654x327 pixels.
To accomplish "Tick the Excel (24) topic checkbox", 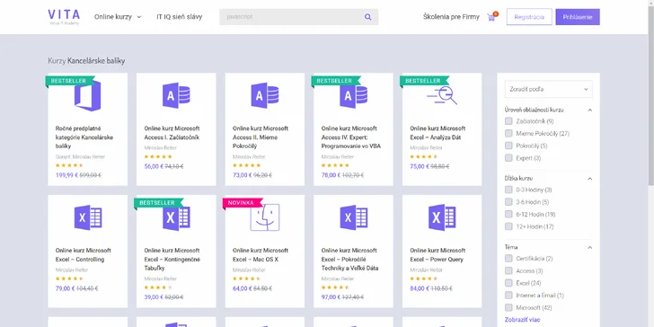I will (x=508, y=283).
